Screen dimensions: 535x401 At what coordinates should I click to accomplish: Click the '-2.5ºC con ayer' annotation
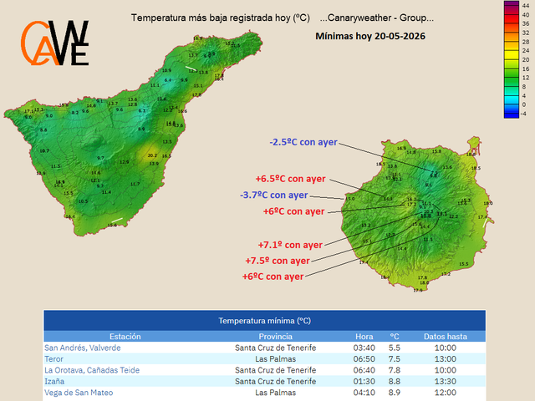coord(303,142)
